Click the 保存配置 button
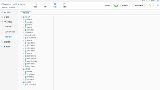Image resolution: width=160 pixels, height=90 pixels. [x=125, y=5]
